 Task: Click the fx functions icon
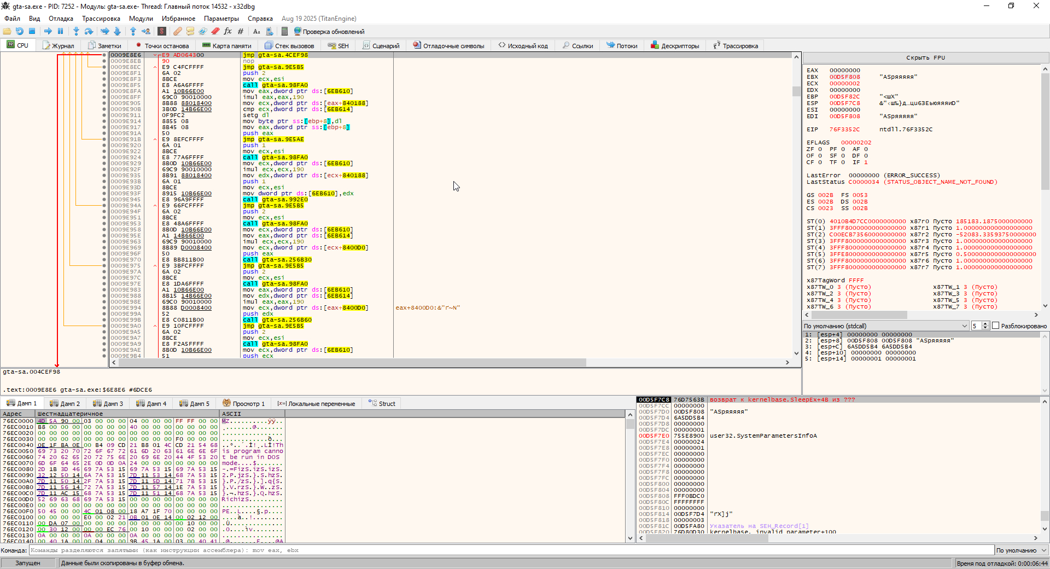pos(228,31)
